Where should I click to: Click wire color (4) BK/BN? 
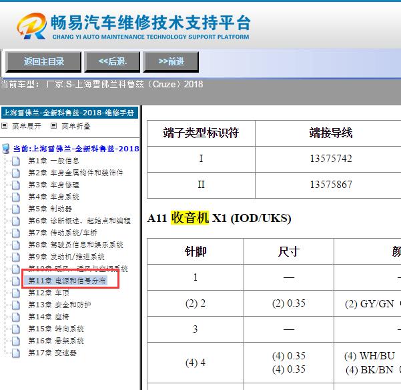coord(369,370)
